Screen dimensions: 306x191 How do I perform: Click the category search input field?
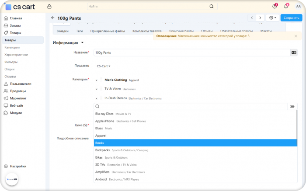coord(191,106)
